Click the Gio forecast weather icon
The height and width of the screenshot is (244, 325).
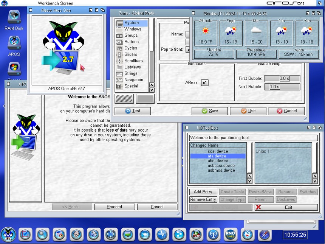click(281, 31)
